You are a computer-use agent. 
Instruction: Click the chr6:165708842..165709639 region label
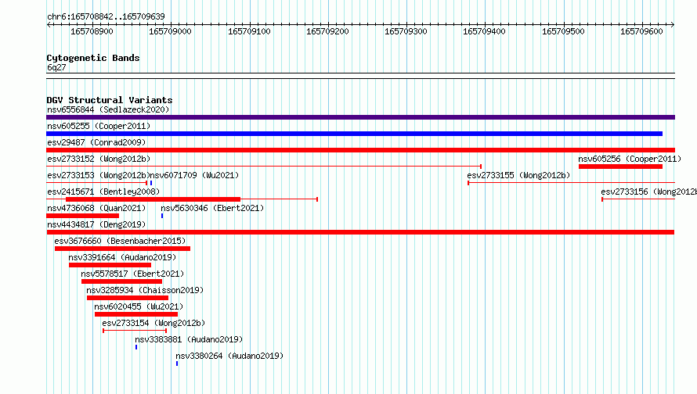106,16
